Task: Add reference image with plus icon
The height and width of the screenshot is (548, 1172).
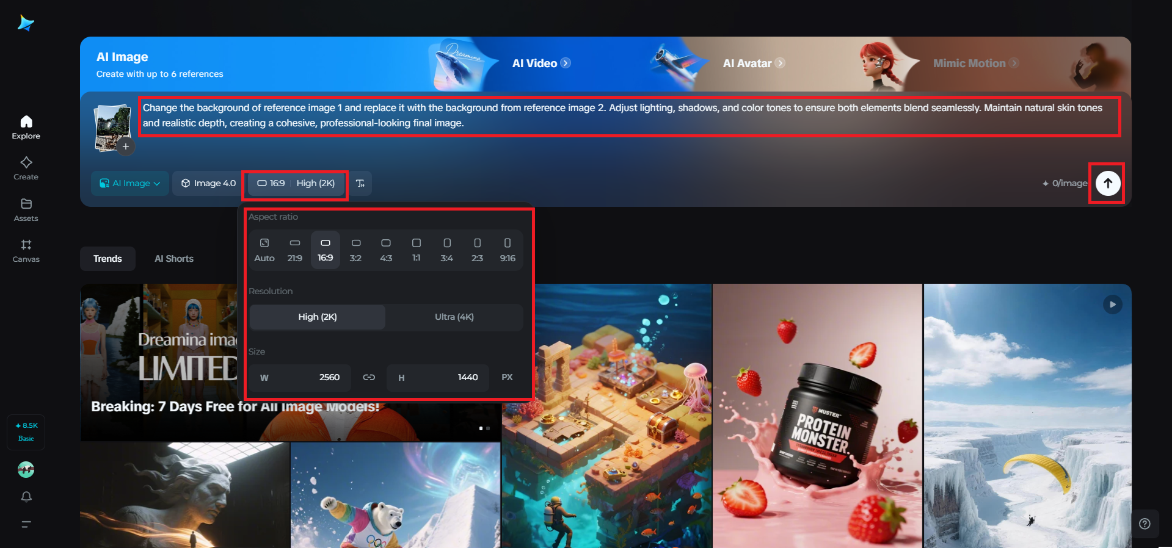Action: click(x=126, y=146)
